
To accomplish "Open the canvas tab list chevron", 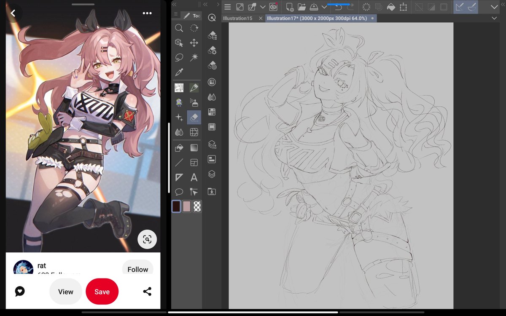I will (494, 18).
